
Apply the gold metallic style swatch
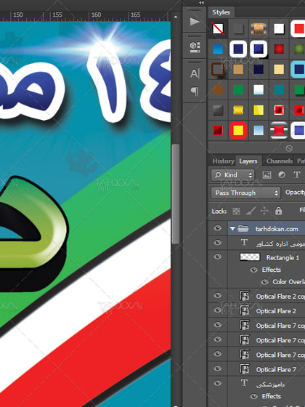coord(238,110)
